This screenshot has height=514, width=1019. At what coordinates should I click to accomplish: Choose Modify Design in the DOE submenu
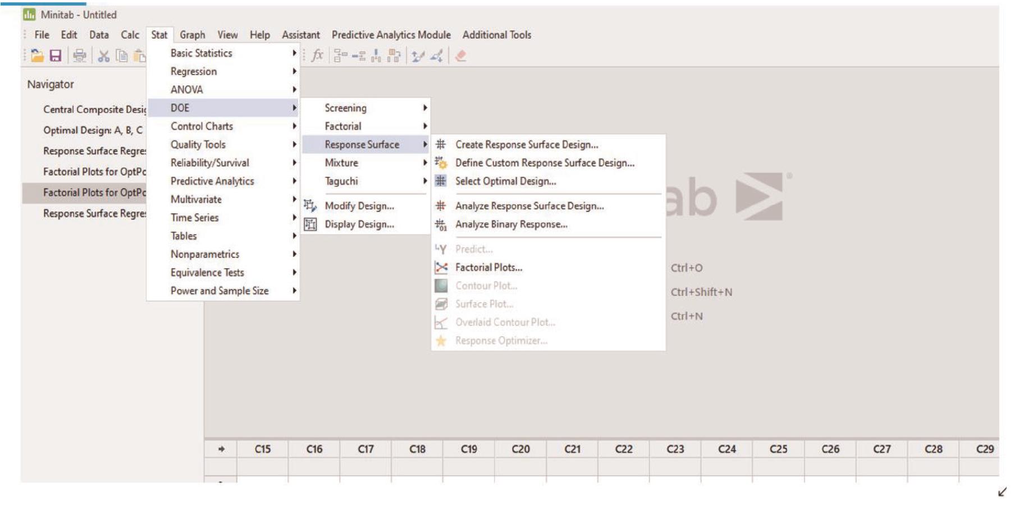[x=365, y=206]
